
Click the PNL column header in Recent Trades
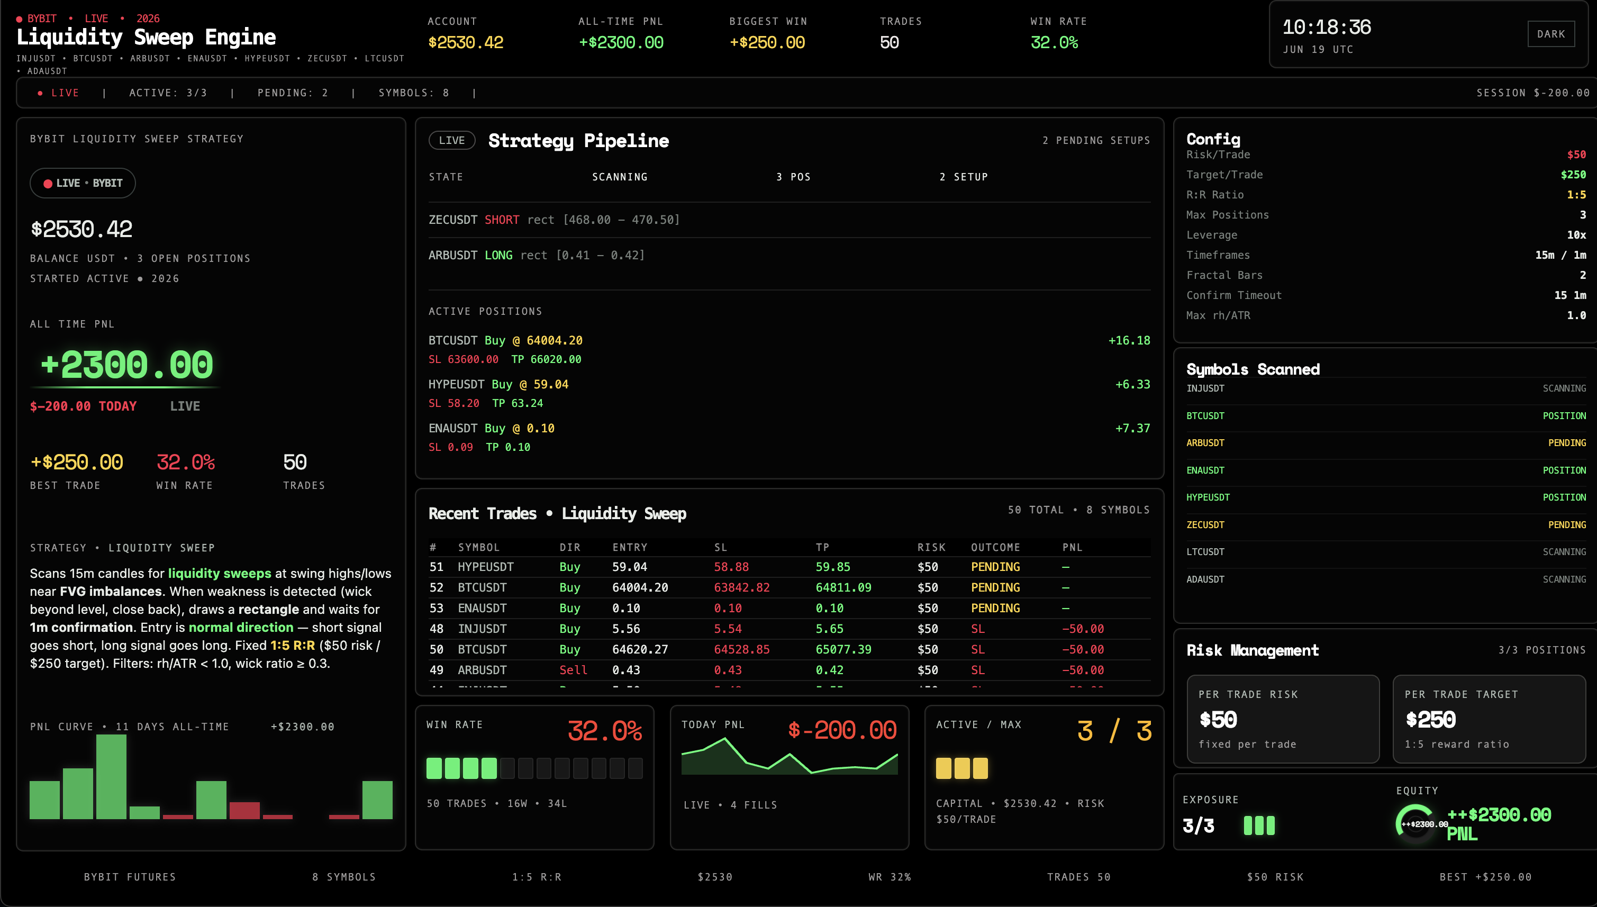pyautogui.click(x=1072, y=548)
